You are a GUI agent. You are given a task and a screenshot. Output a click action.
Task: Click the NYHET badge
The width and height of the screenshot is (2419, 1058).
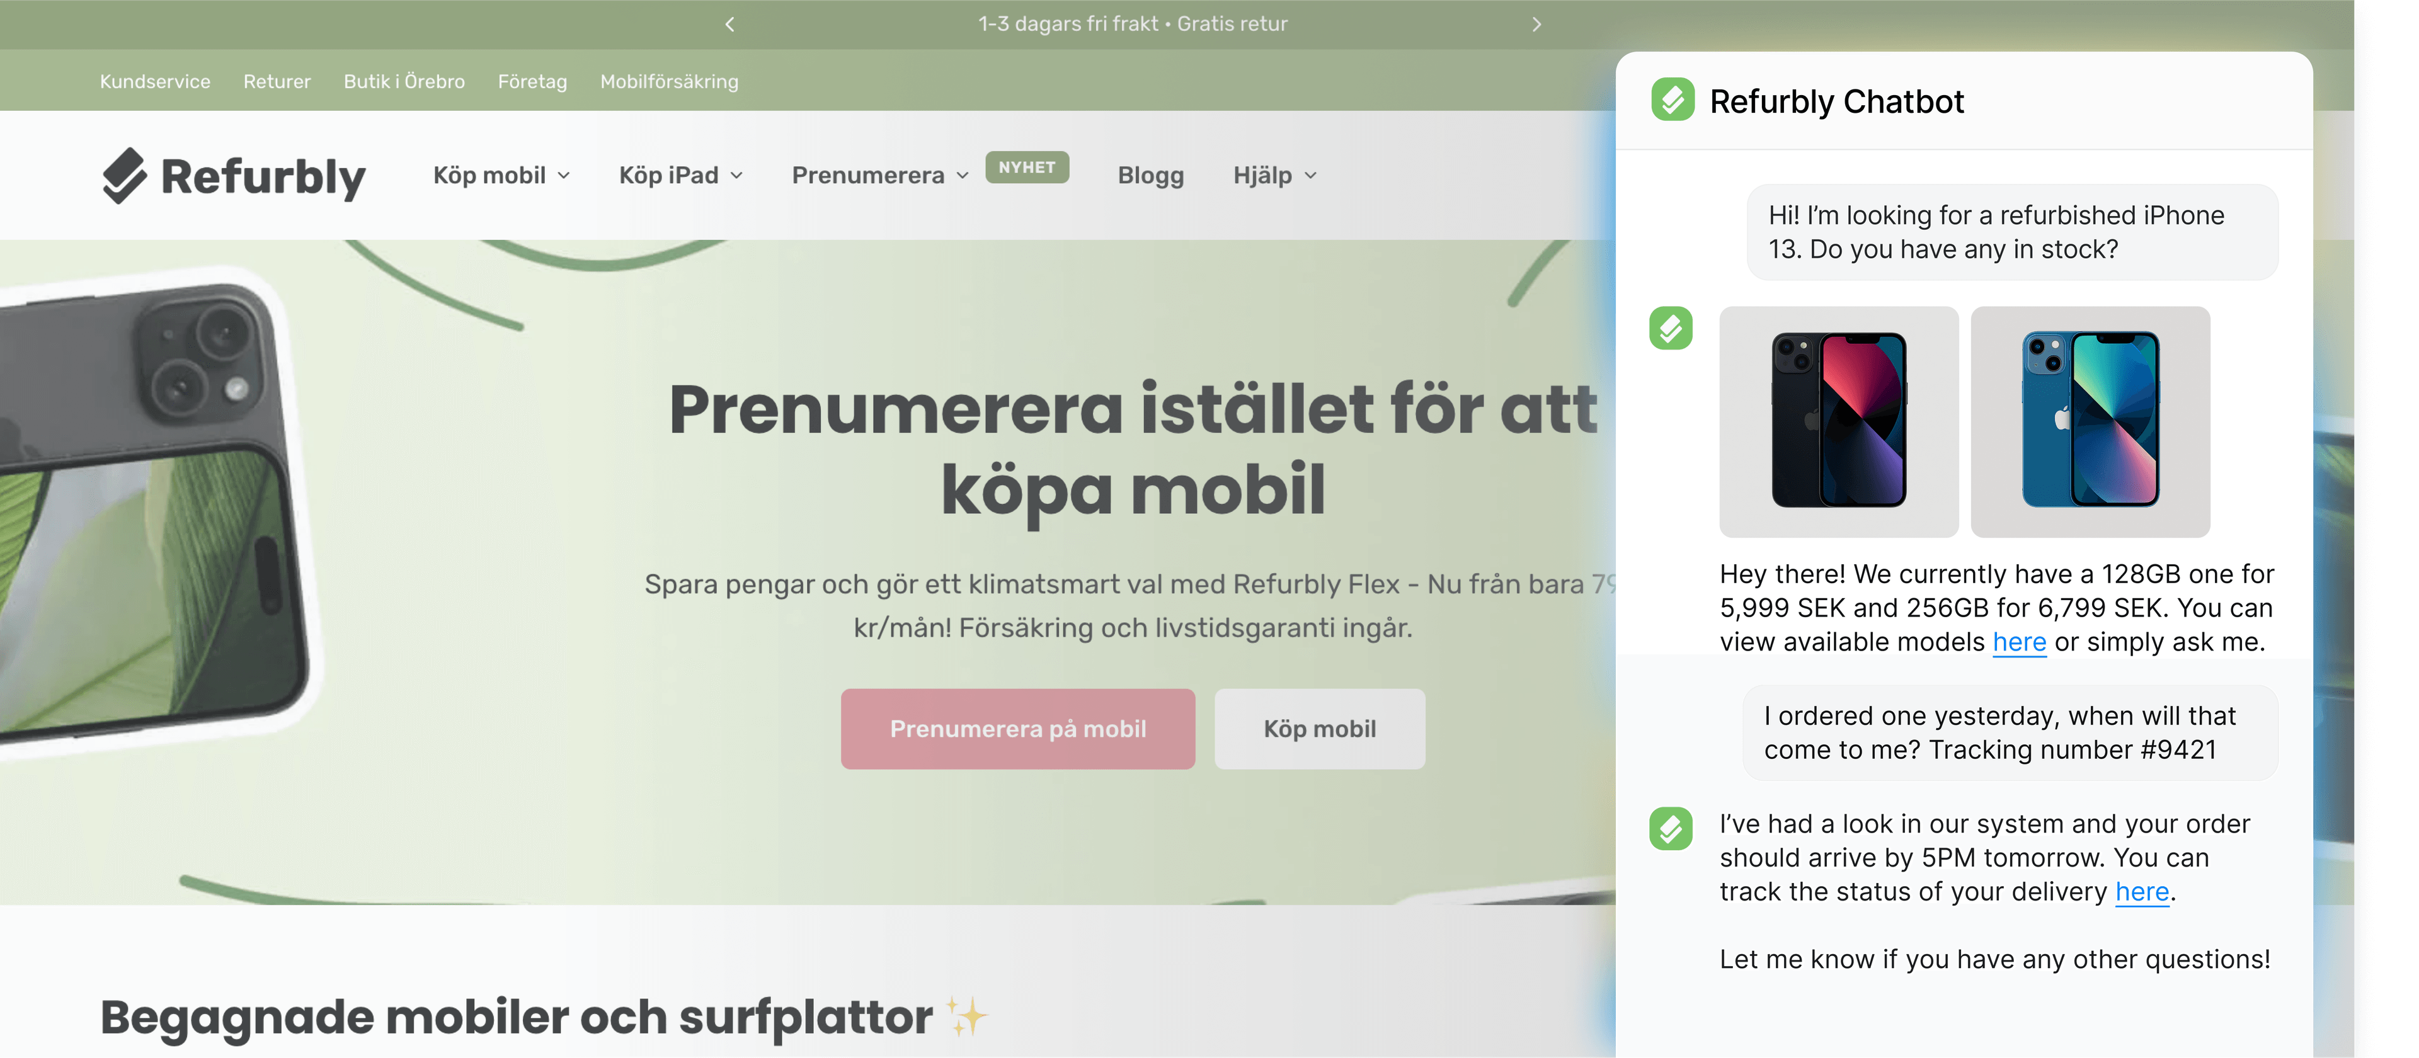pos(1026,167)
